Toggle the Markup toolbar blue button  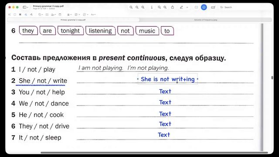(204, 7)
